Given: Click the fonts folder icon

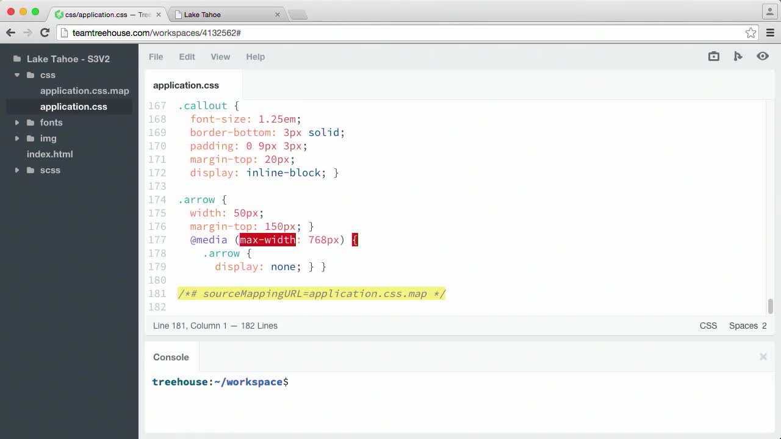Looking at the screenshot, I should [30, 123].
